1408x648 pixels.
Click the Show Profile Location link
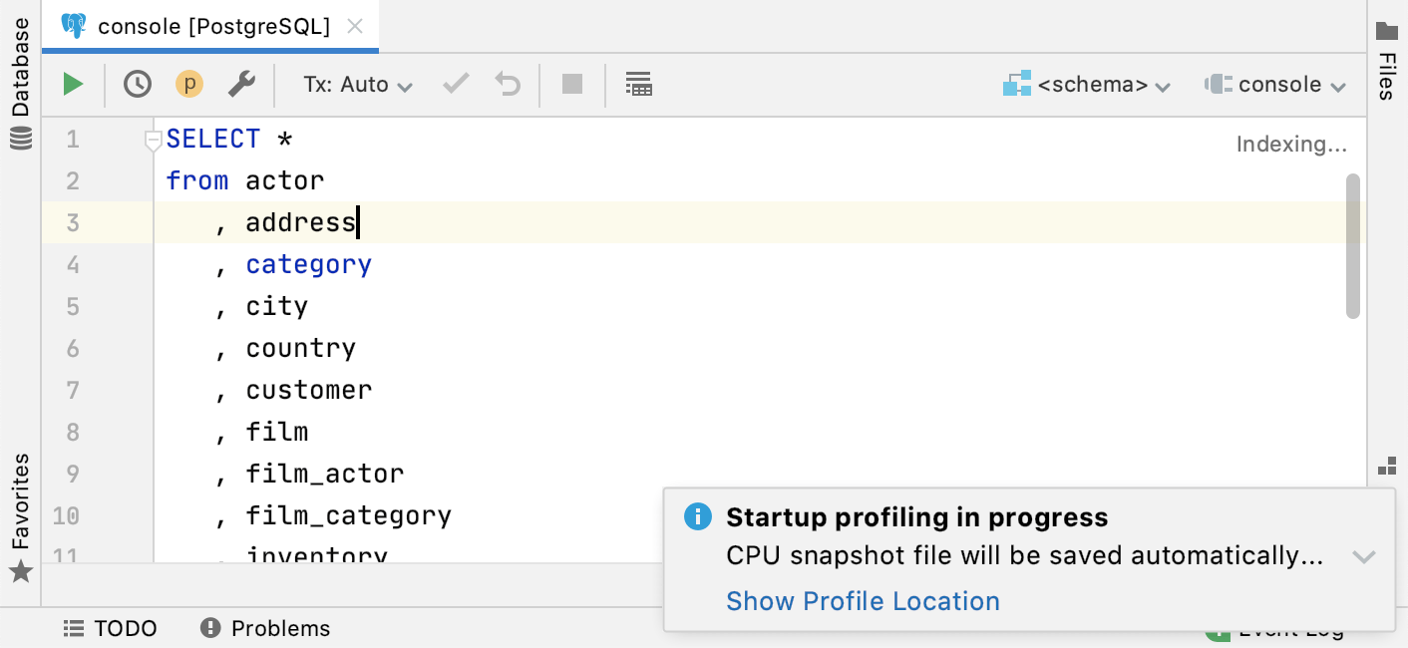pyautogui.click(x=862, y=601)
